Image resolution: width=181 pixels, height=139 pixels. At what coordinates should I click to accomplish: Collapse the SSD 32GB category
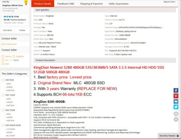click(3, 110)
